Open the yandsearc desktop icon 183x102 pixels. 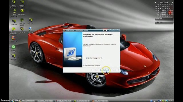click(22, 12)
